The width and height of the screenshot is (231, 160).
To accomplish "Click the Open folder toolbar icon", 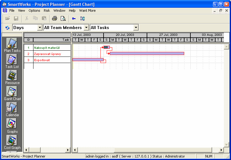I will (7, 19).
